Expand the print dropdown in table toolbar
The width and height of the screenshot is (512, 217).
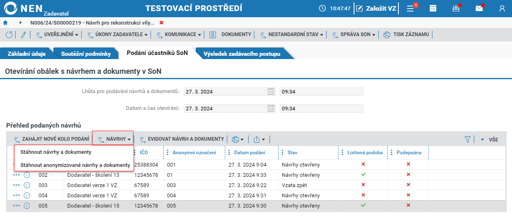pos(238,139)
